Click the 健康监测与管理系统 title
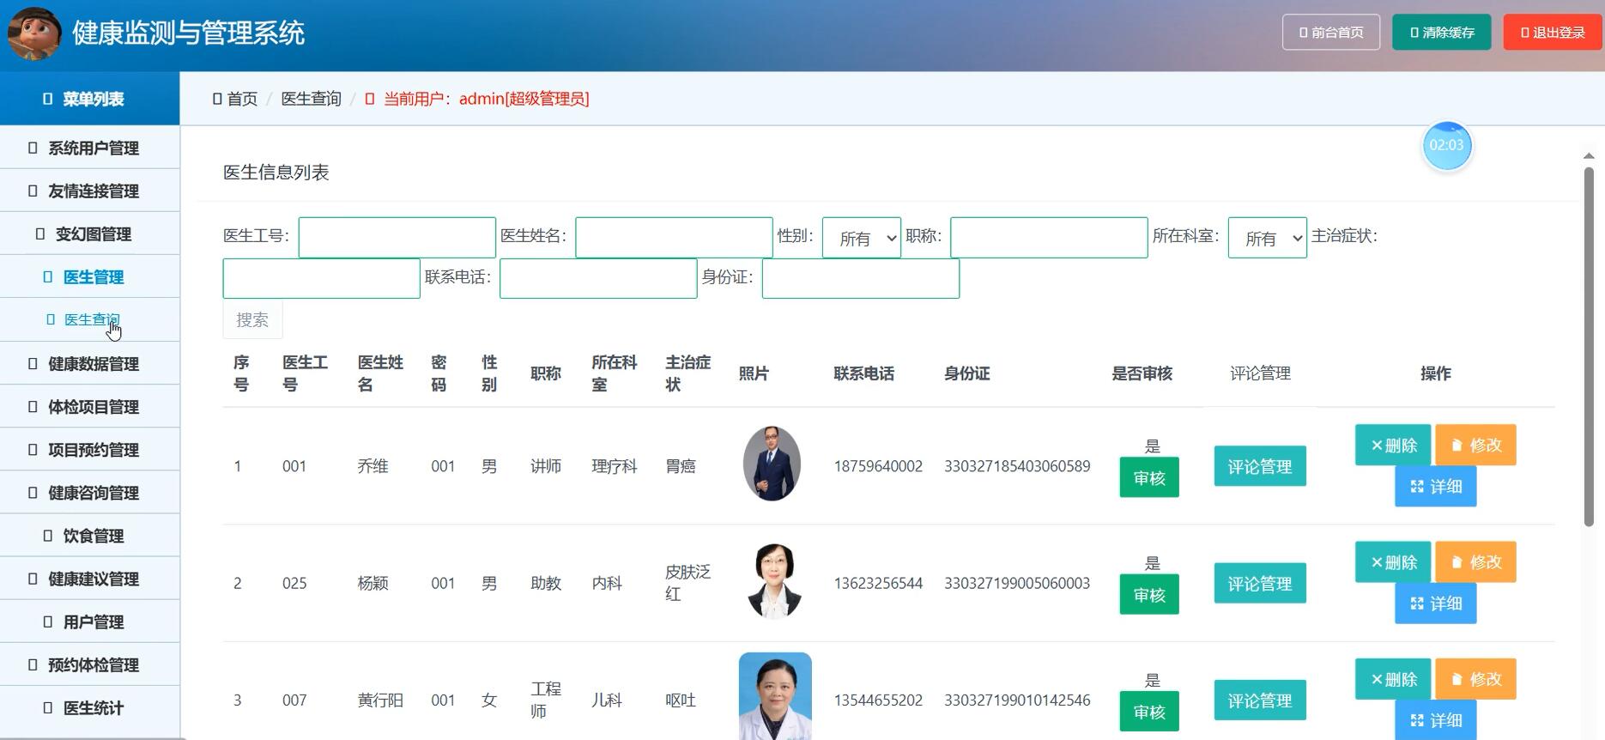The height and width of the screenshot is (740, 1605). tap(188, 33)
